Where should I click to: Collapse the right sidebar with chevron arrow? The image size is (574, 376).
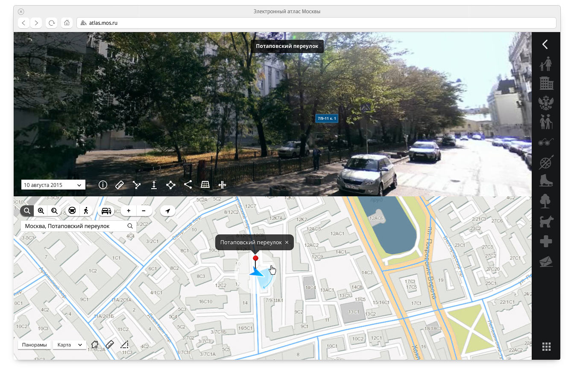point(545,44)
